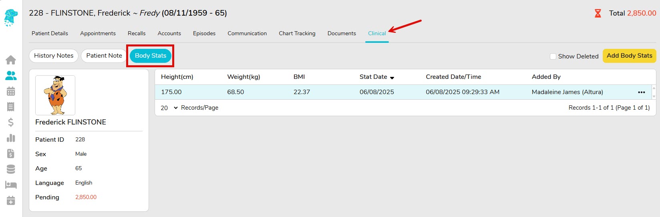Select the History Notes button
Screen dimensions: 660x217
pyautogui.click(x=54, y=56)
